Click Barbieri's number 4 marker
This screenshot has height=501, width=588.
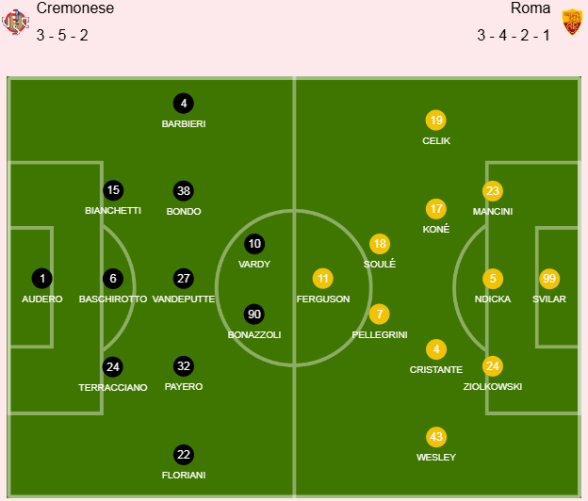click(184, 104)
